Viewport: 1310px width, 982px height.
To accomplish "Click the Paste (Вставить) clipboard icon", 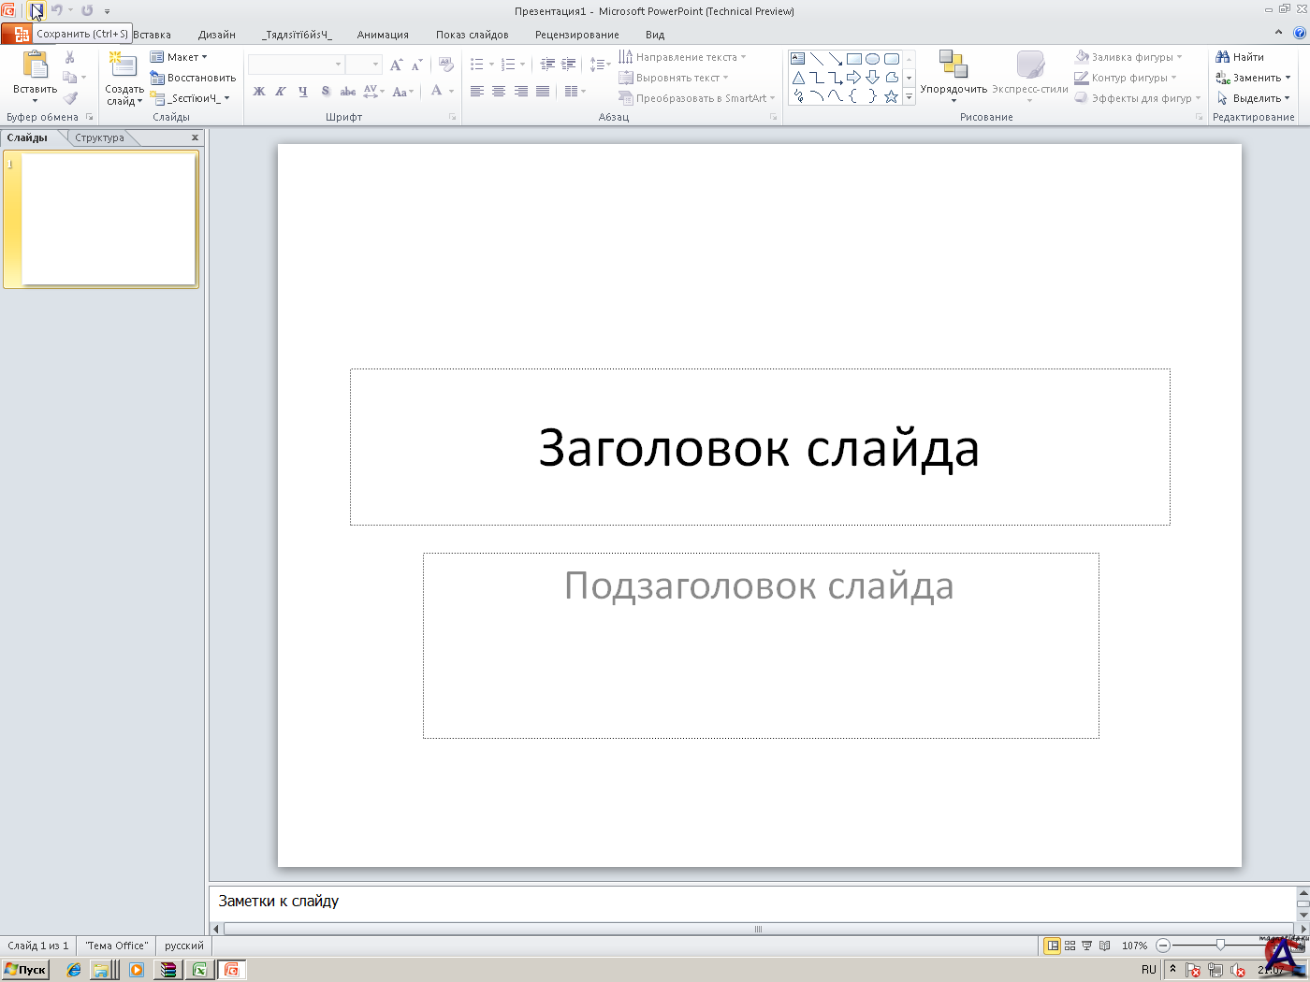I will tap(36, 65).
